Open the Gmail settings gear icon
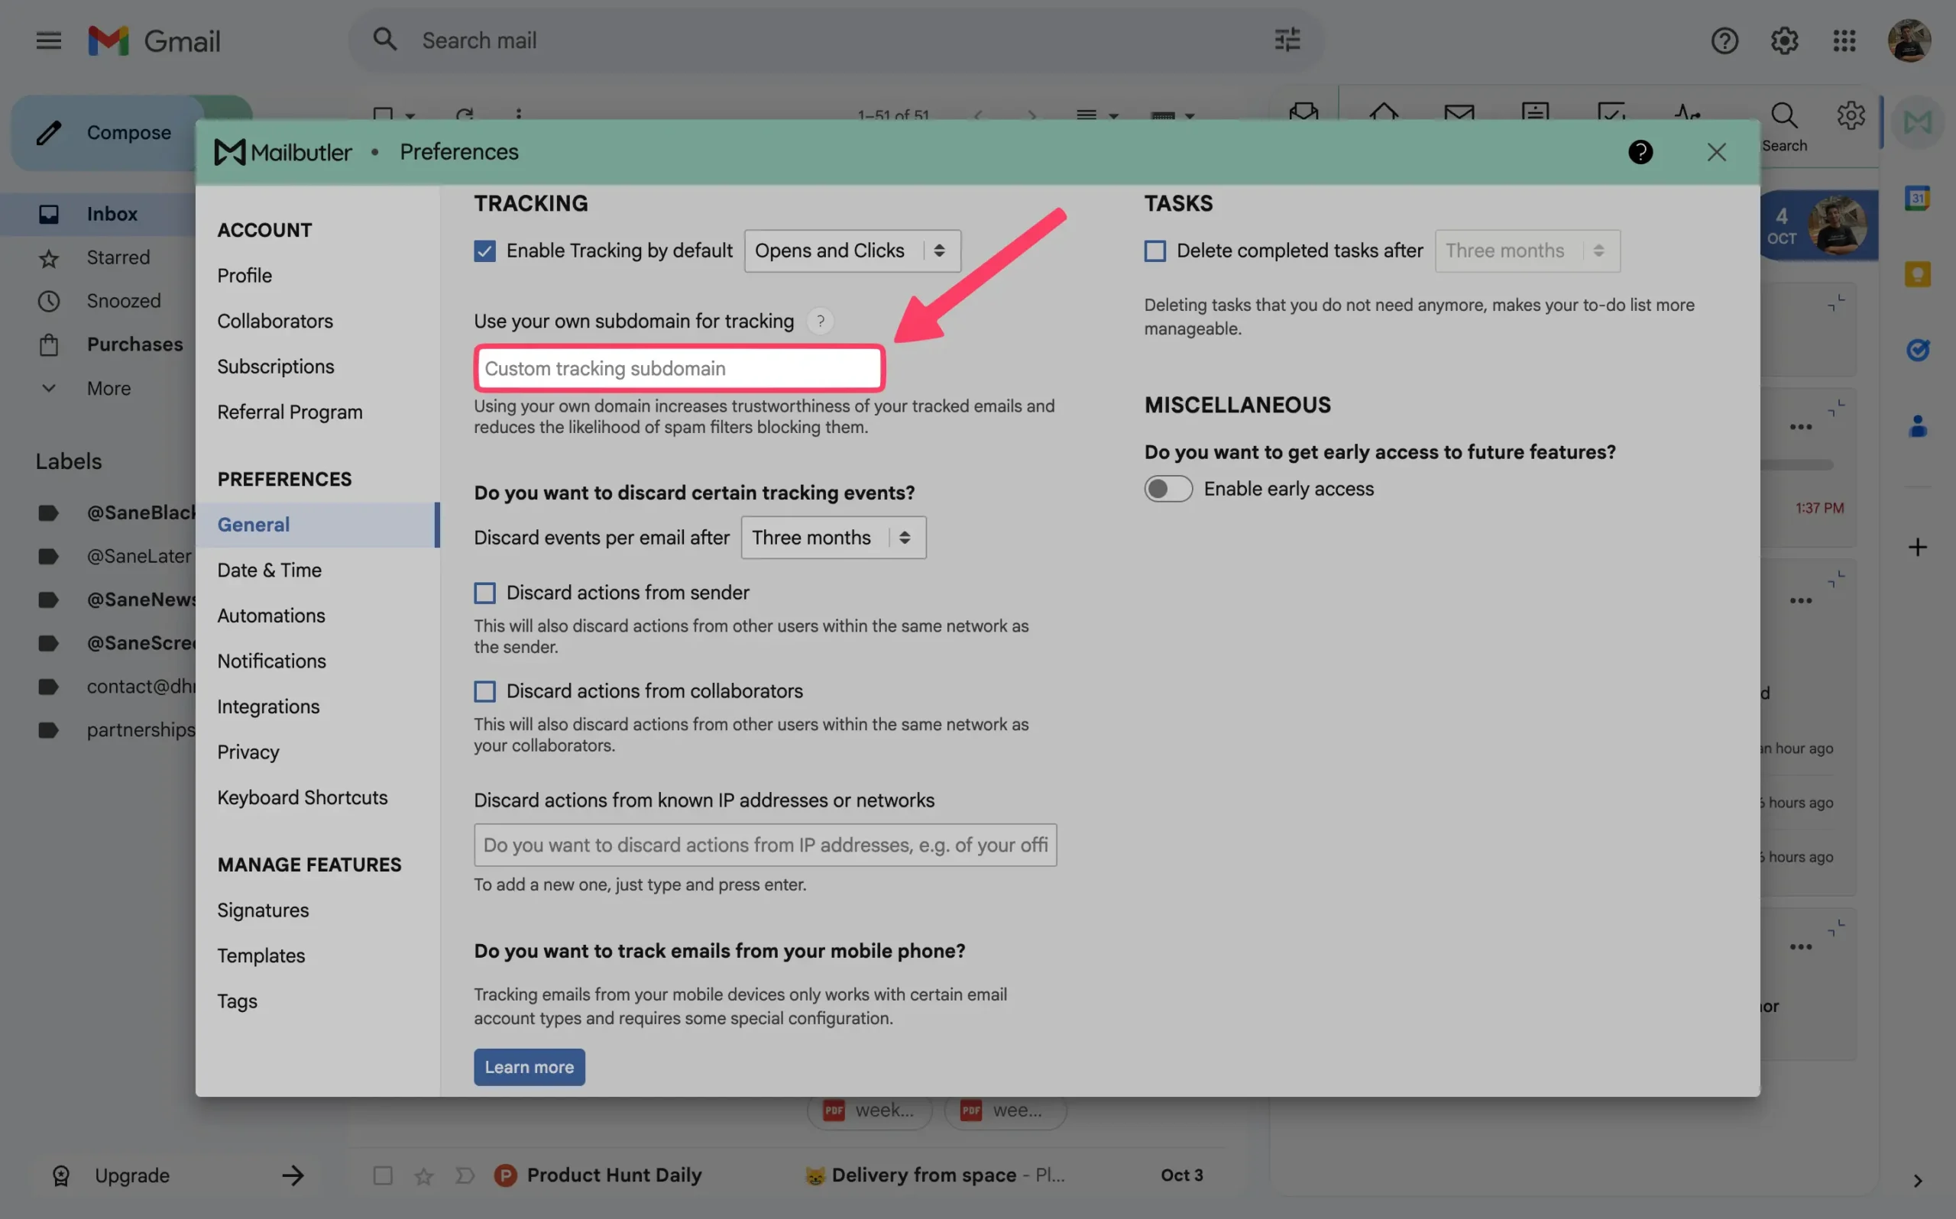 (1784, 40)
